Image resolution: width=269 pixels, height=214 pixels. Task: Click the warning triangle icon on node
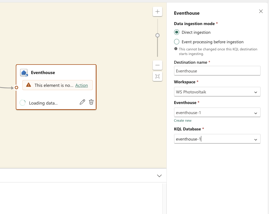(29, 85)
